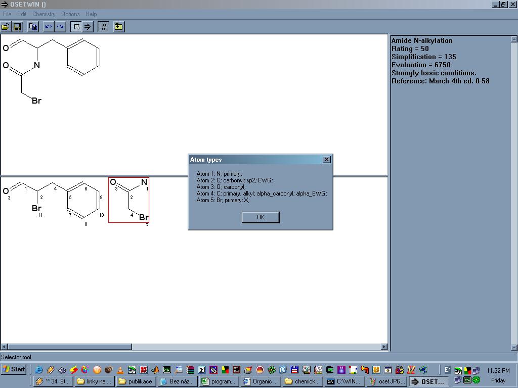Switch to 'publikace' folder taskbar button
This screenshot has height=388, width=518.
tap(136, 381)
